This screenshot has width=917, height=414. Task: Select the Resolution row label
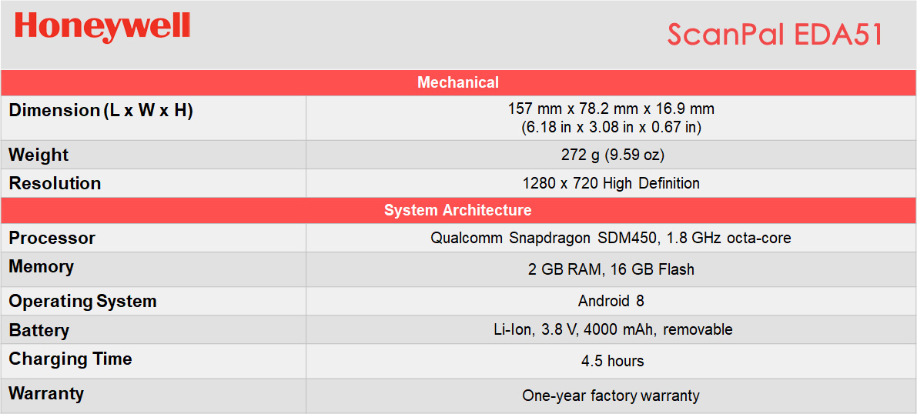(55, 184)
